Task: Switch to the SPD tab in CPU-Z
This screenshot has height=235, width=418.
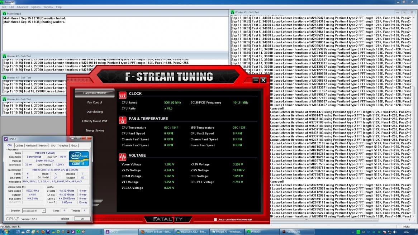Action: (53, 145)
